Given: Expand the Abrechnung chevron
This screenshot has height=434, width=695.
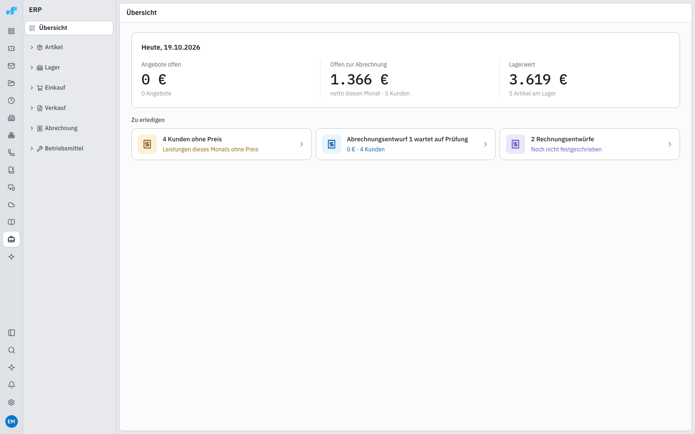Looking at the screenshot, I should tap(32, 128).
